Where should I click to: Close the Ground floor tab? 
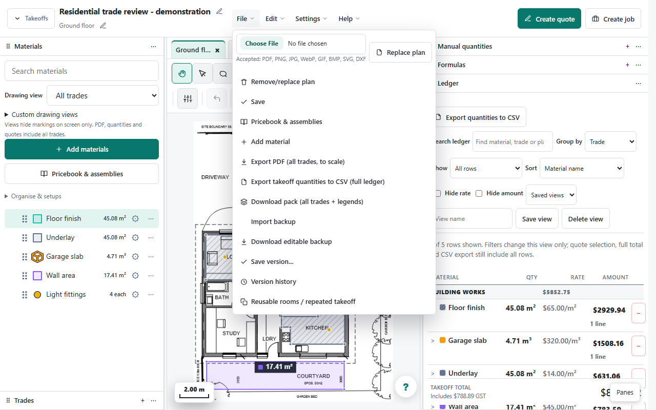[x=217, y=50]
